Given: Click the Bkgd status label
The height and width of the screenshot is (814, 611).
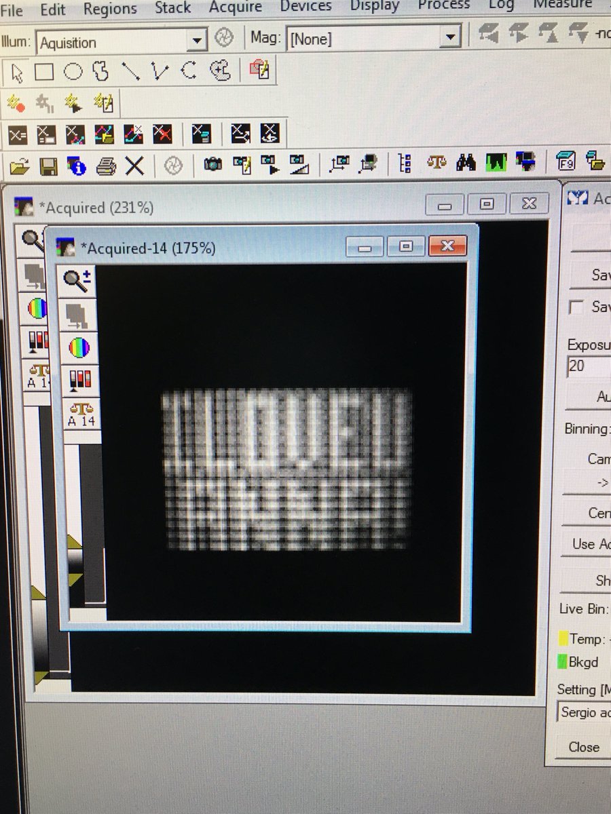Looking at the screenshot, I should (583, 662).
